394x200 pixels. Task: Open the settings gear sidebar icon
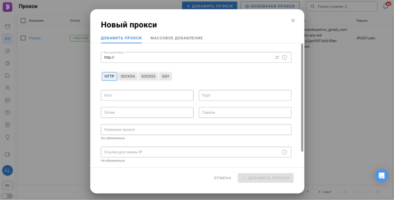point(8,125)
